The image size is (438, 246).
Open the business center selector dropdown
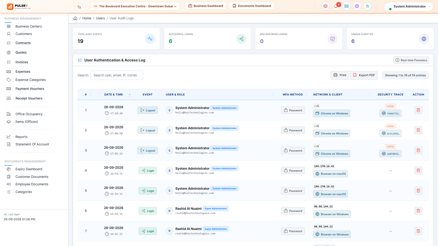point(135,6)
